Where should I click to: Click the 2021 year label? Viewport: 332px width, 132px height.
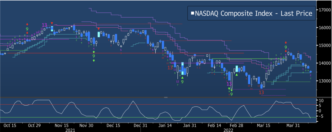[x=70, y=130]
